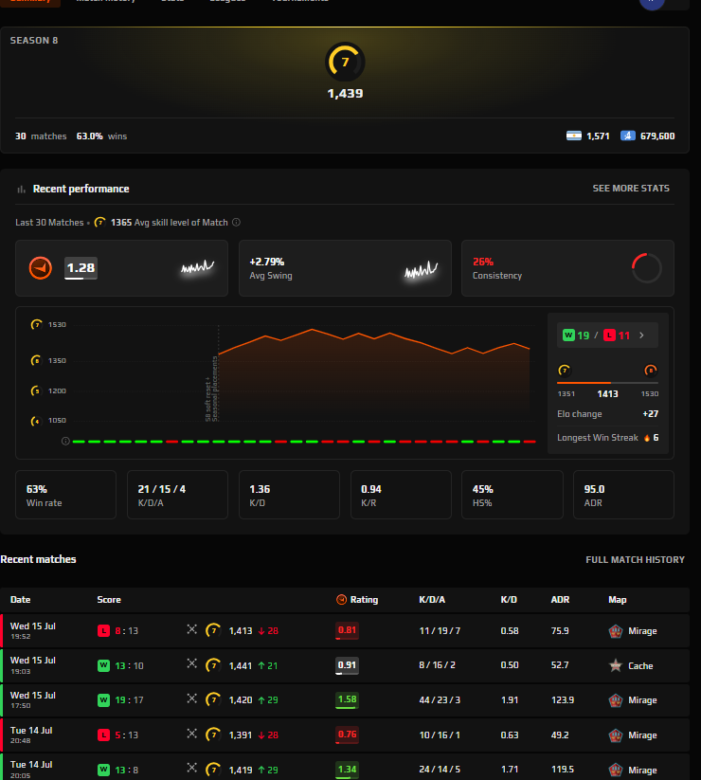Expand the W 19 / L 11 chevron

tap(642, 336)
